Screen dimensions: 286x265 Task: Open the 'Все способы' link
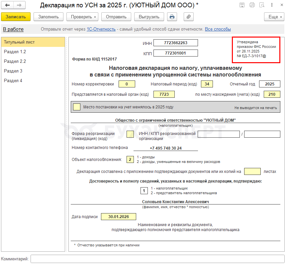218,29
